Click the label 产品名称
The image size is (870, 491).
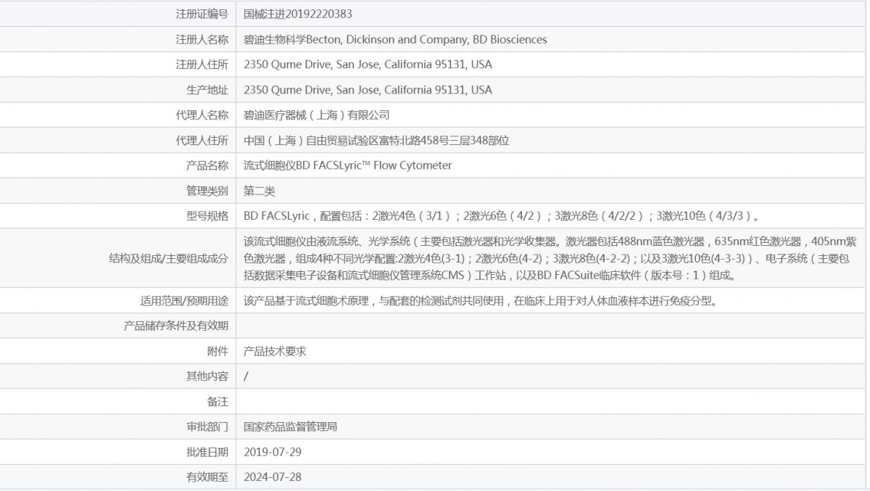tap(207, 165)
